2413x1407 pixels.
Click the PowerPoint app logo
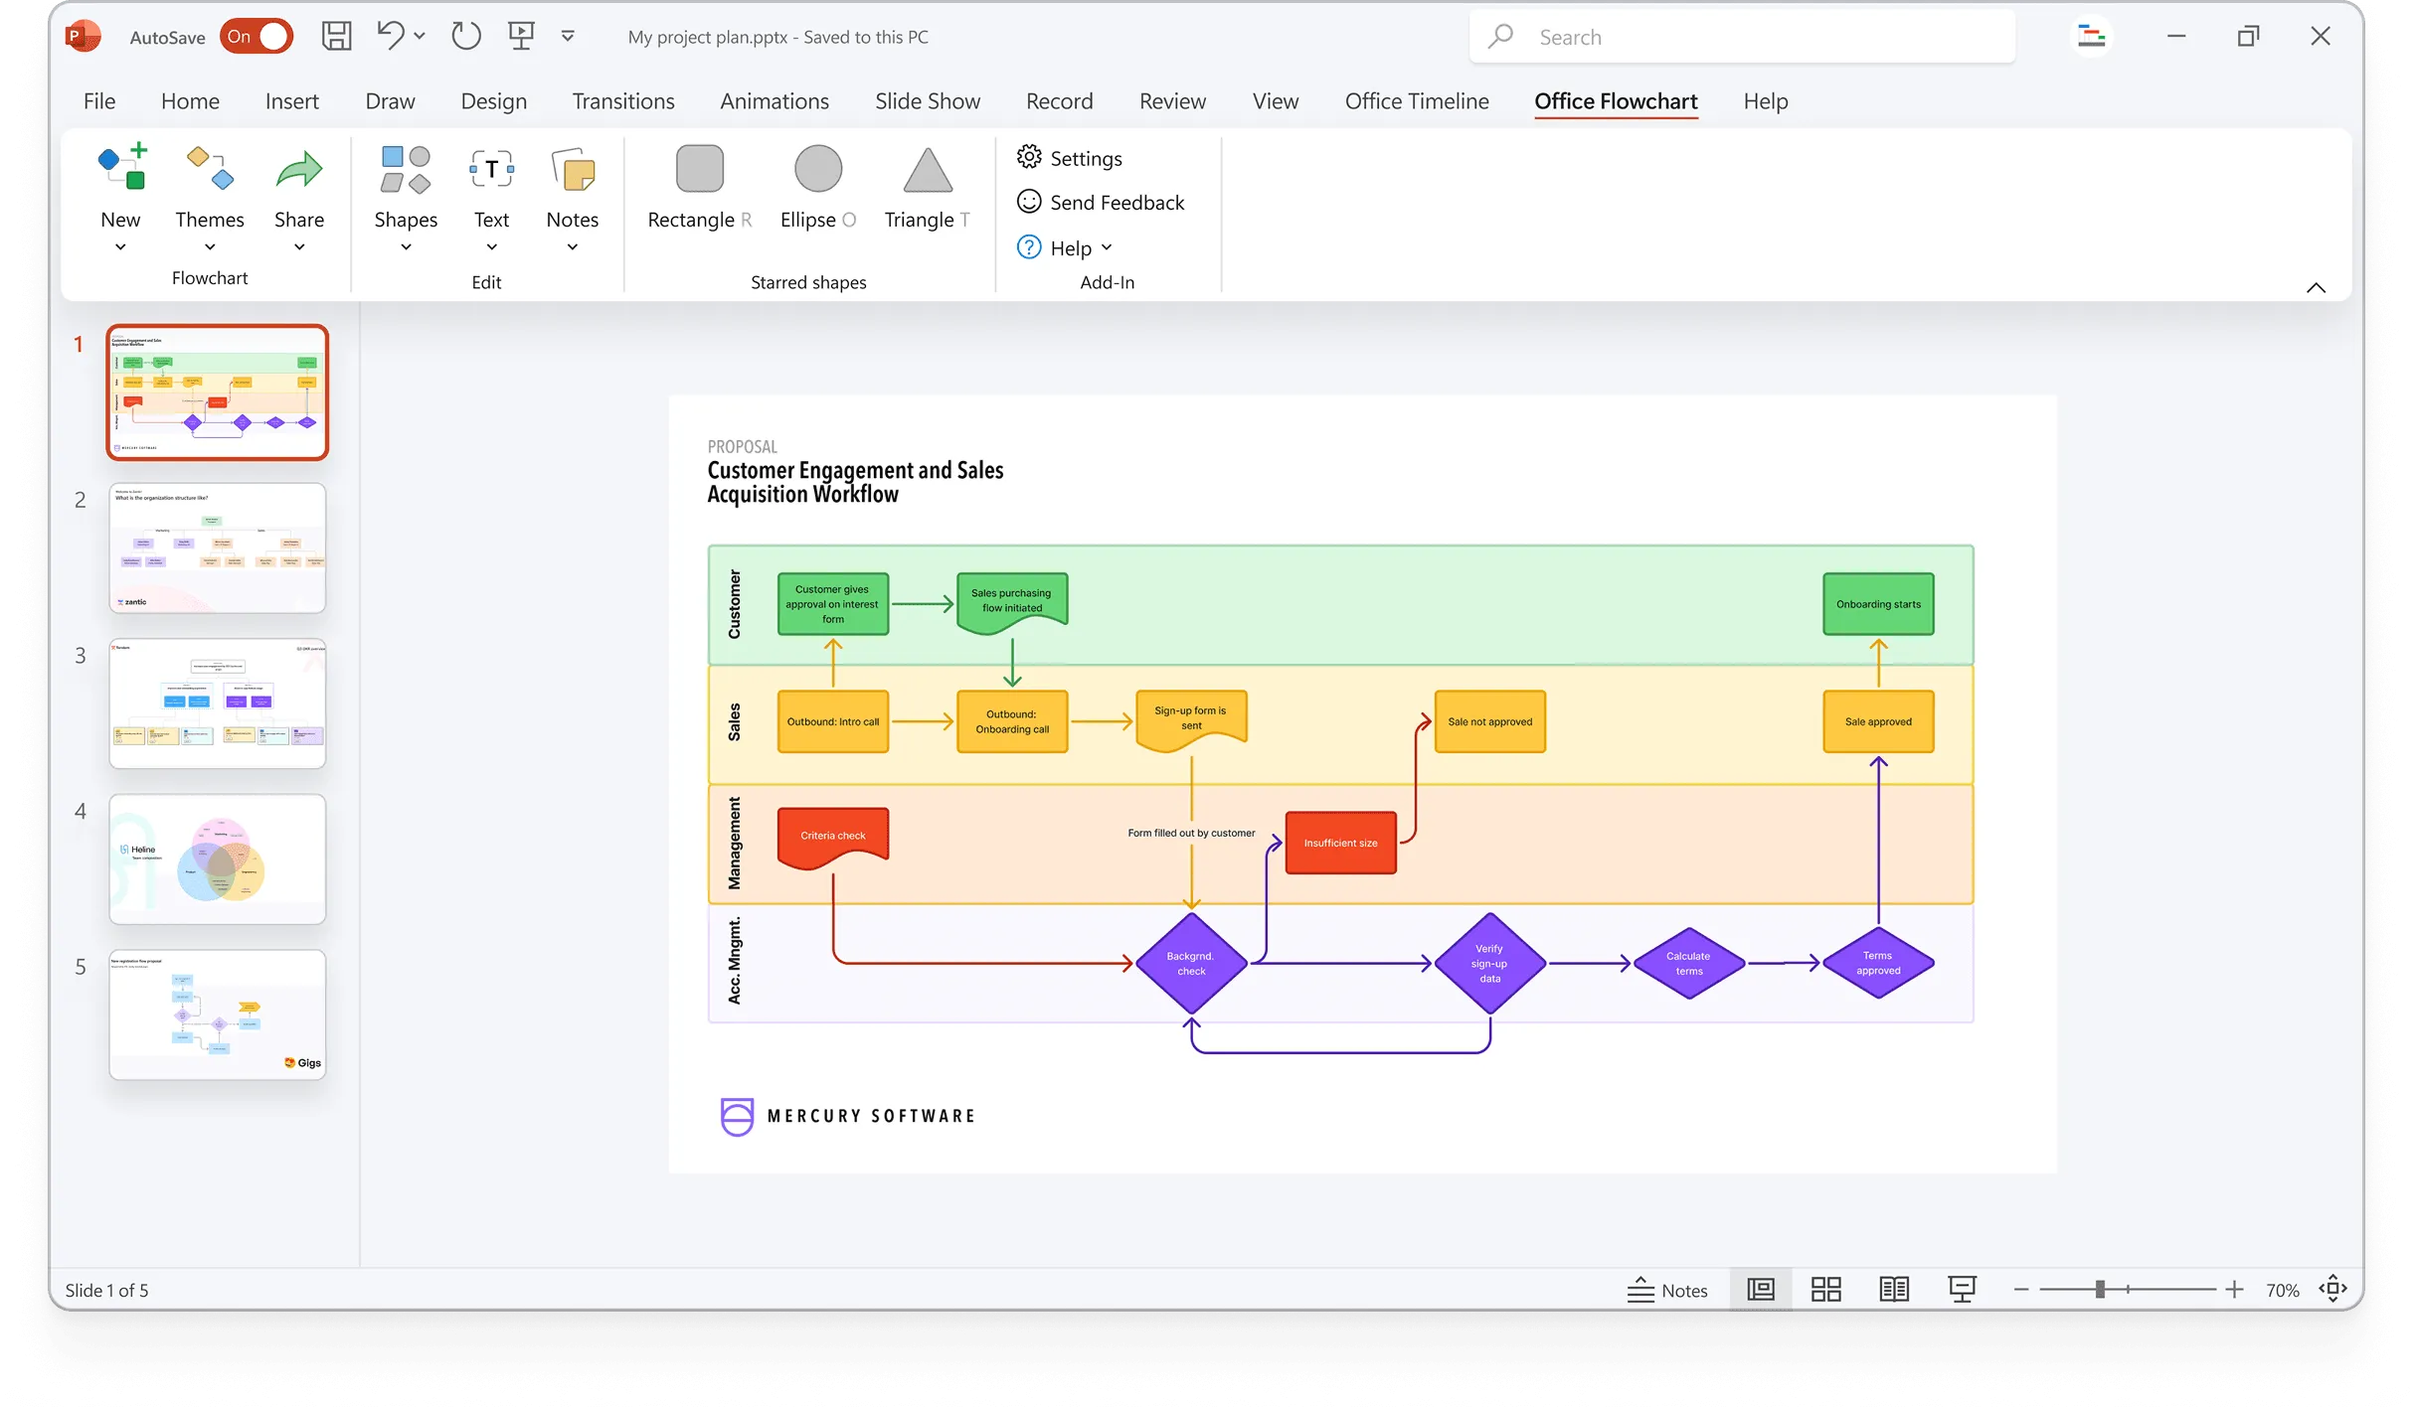tap(82, 37)
